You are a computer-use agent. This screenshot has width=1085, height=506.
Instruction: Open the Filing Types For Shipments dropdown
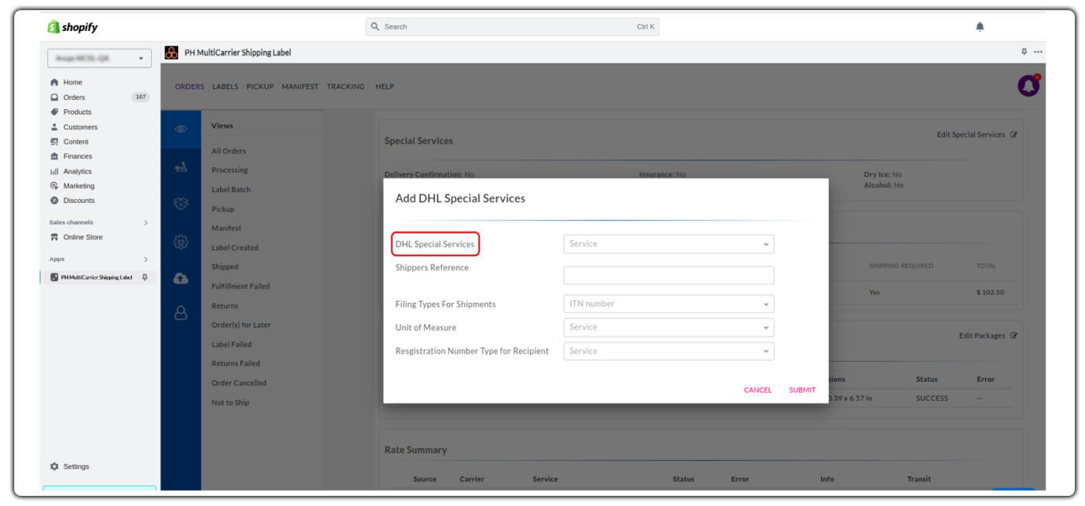coord(669,304)
